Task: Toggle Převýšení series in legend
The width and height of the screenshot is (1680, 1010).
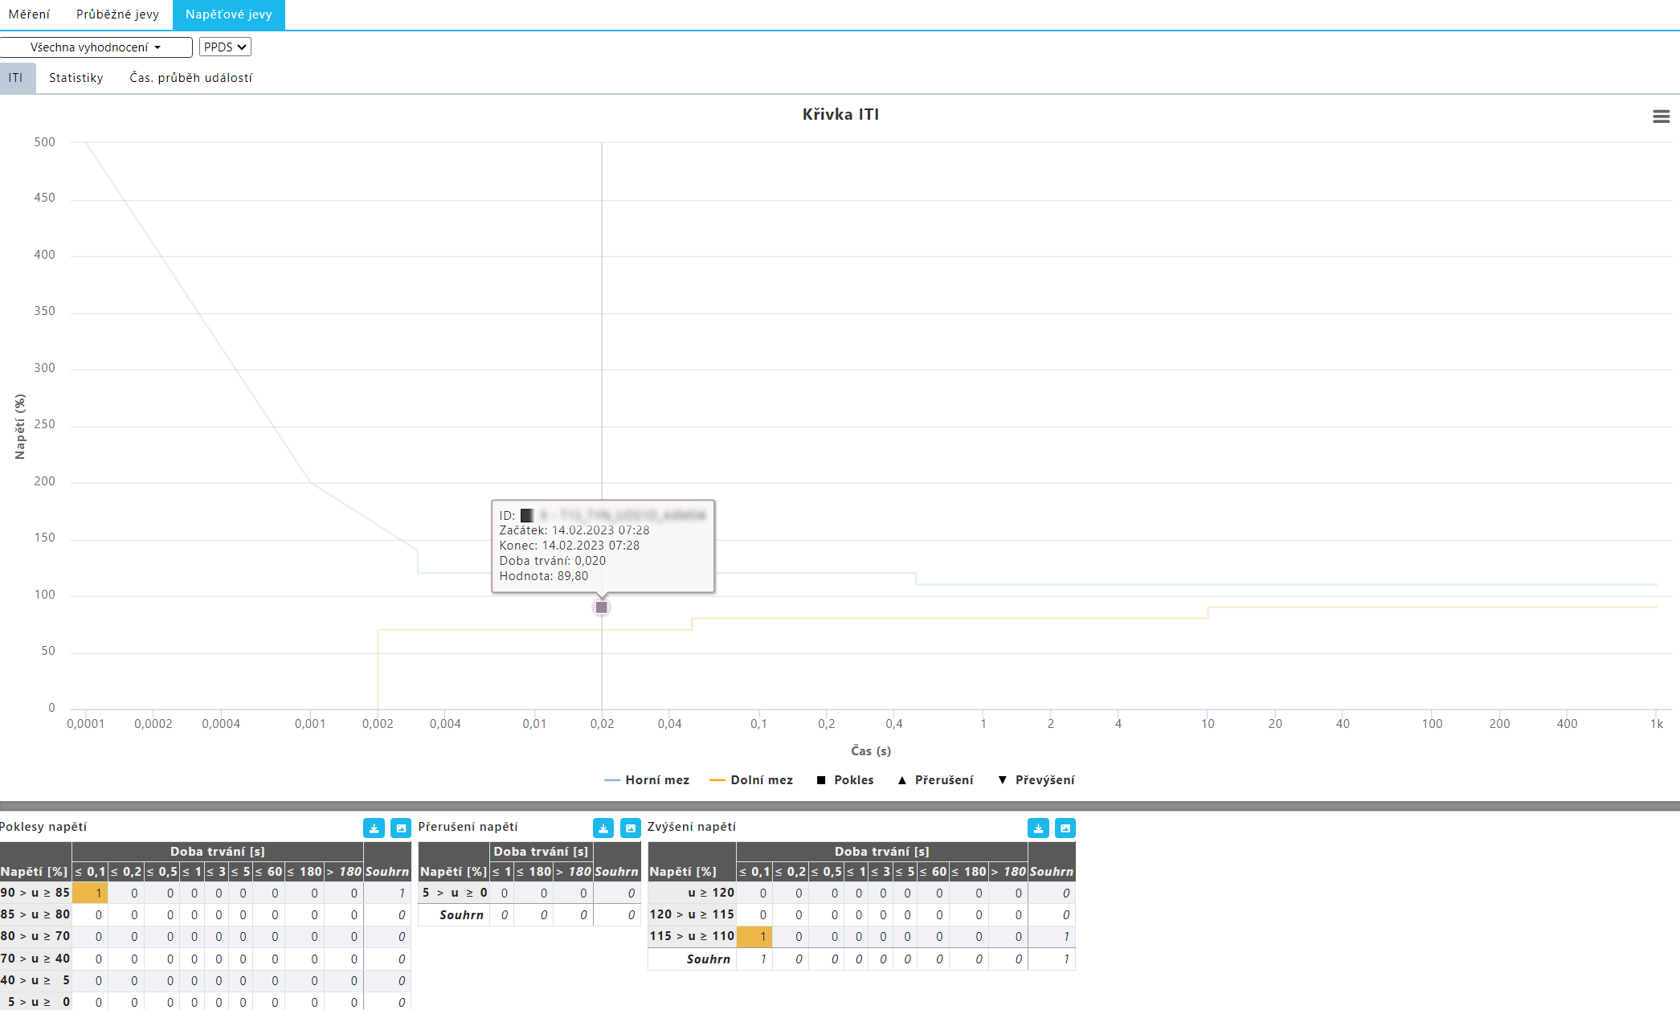Action: [1036, 780]
